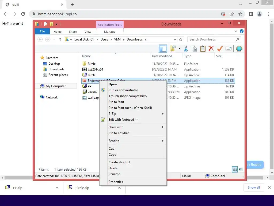Image resolution: width=274 pixels, height=206 pixels.
Task: Click the Up one level arrow
Action: point(60,39)
